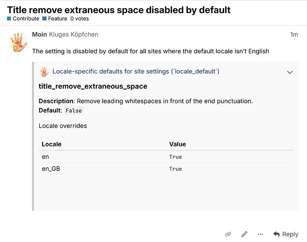Click the Feature blue category square

(45, 18)
